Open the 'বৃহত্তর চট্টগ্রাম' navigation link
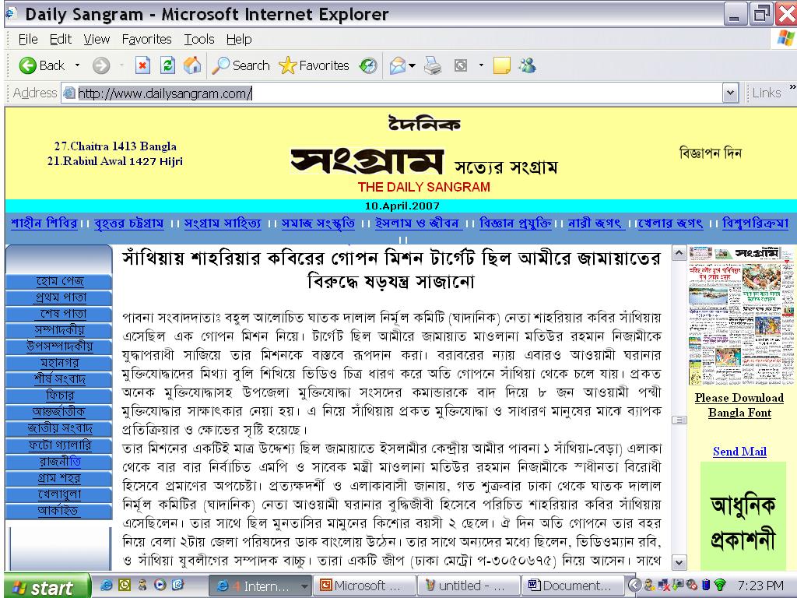 pyautogui.click(x=128, y=223)
